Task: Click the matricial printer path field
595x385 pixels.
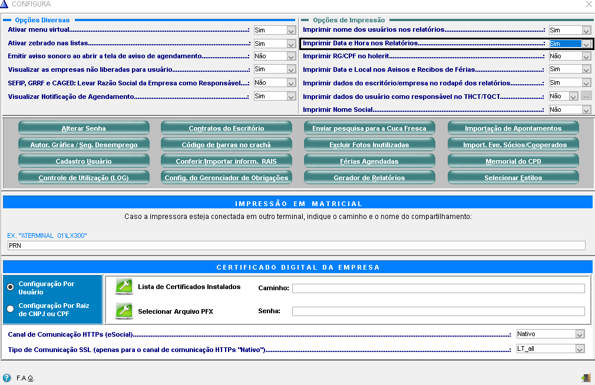Action: pos(296,245)
